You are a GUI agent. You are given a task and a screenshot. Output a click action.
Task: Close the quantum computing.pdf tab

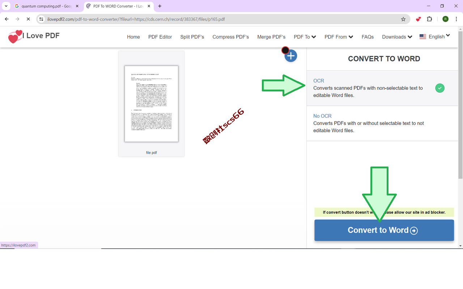coord(77,6)
